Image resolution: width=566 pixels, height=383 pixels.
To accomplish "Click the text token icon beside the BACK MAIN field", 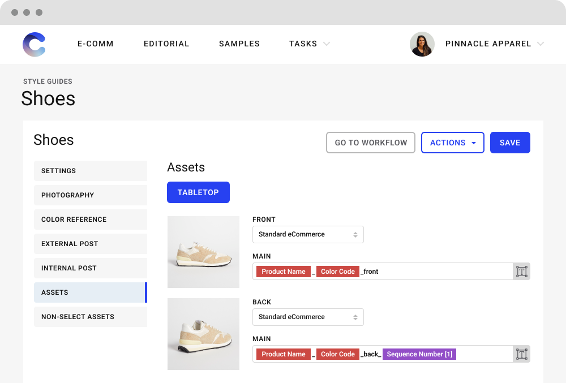I will point(521,354).
